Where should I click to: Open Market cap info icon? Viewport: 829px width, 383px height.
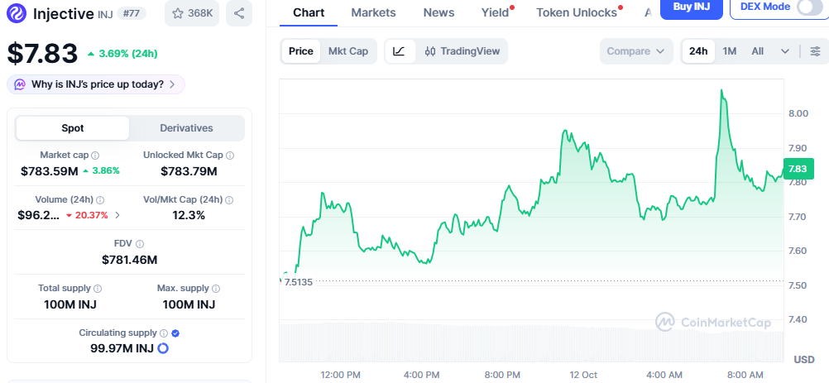[95, 156]
